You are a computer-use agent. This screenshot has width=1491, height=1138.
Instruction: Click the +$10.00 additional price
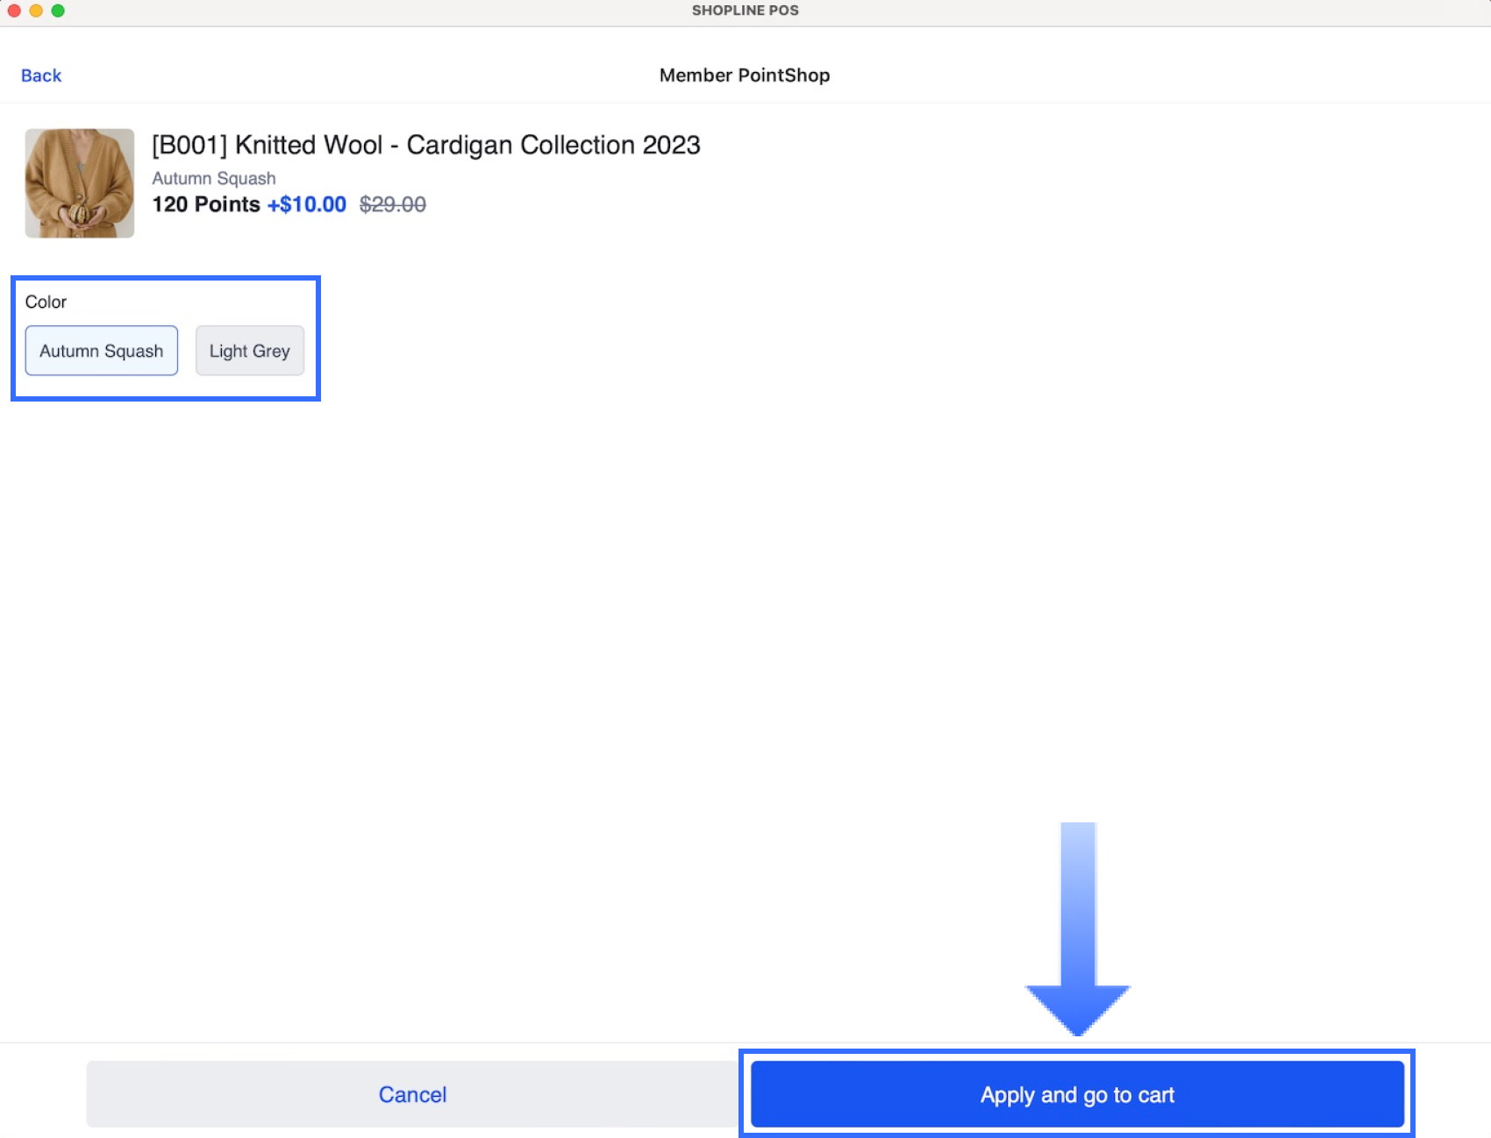(x=307, y=204)
